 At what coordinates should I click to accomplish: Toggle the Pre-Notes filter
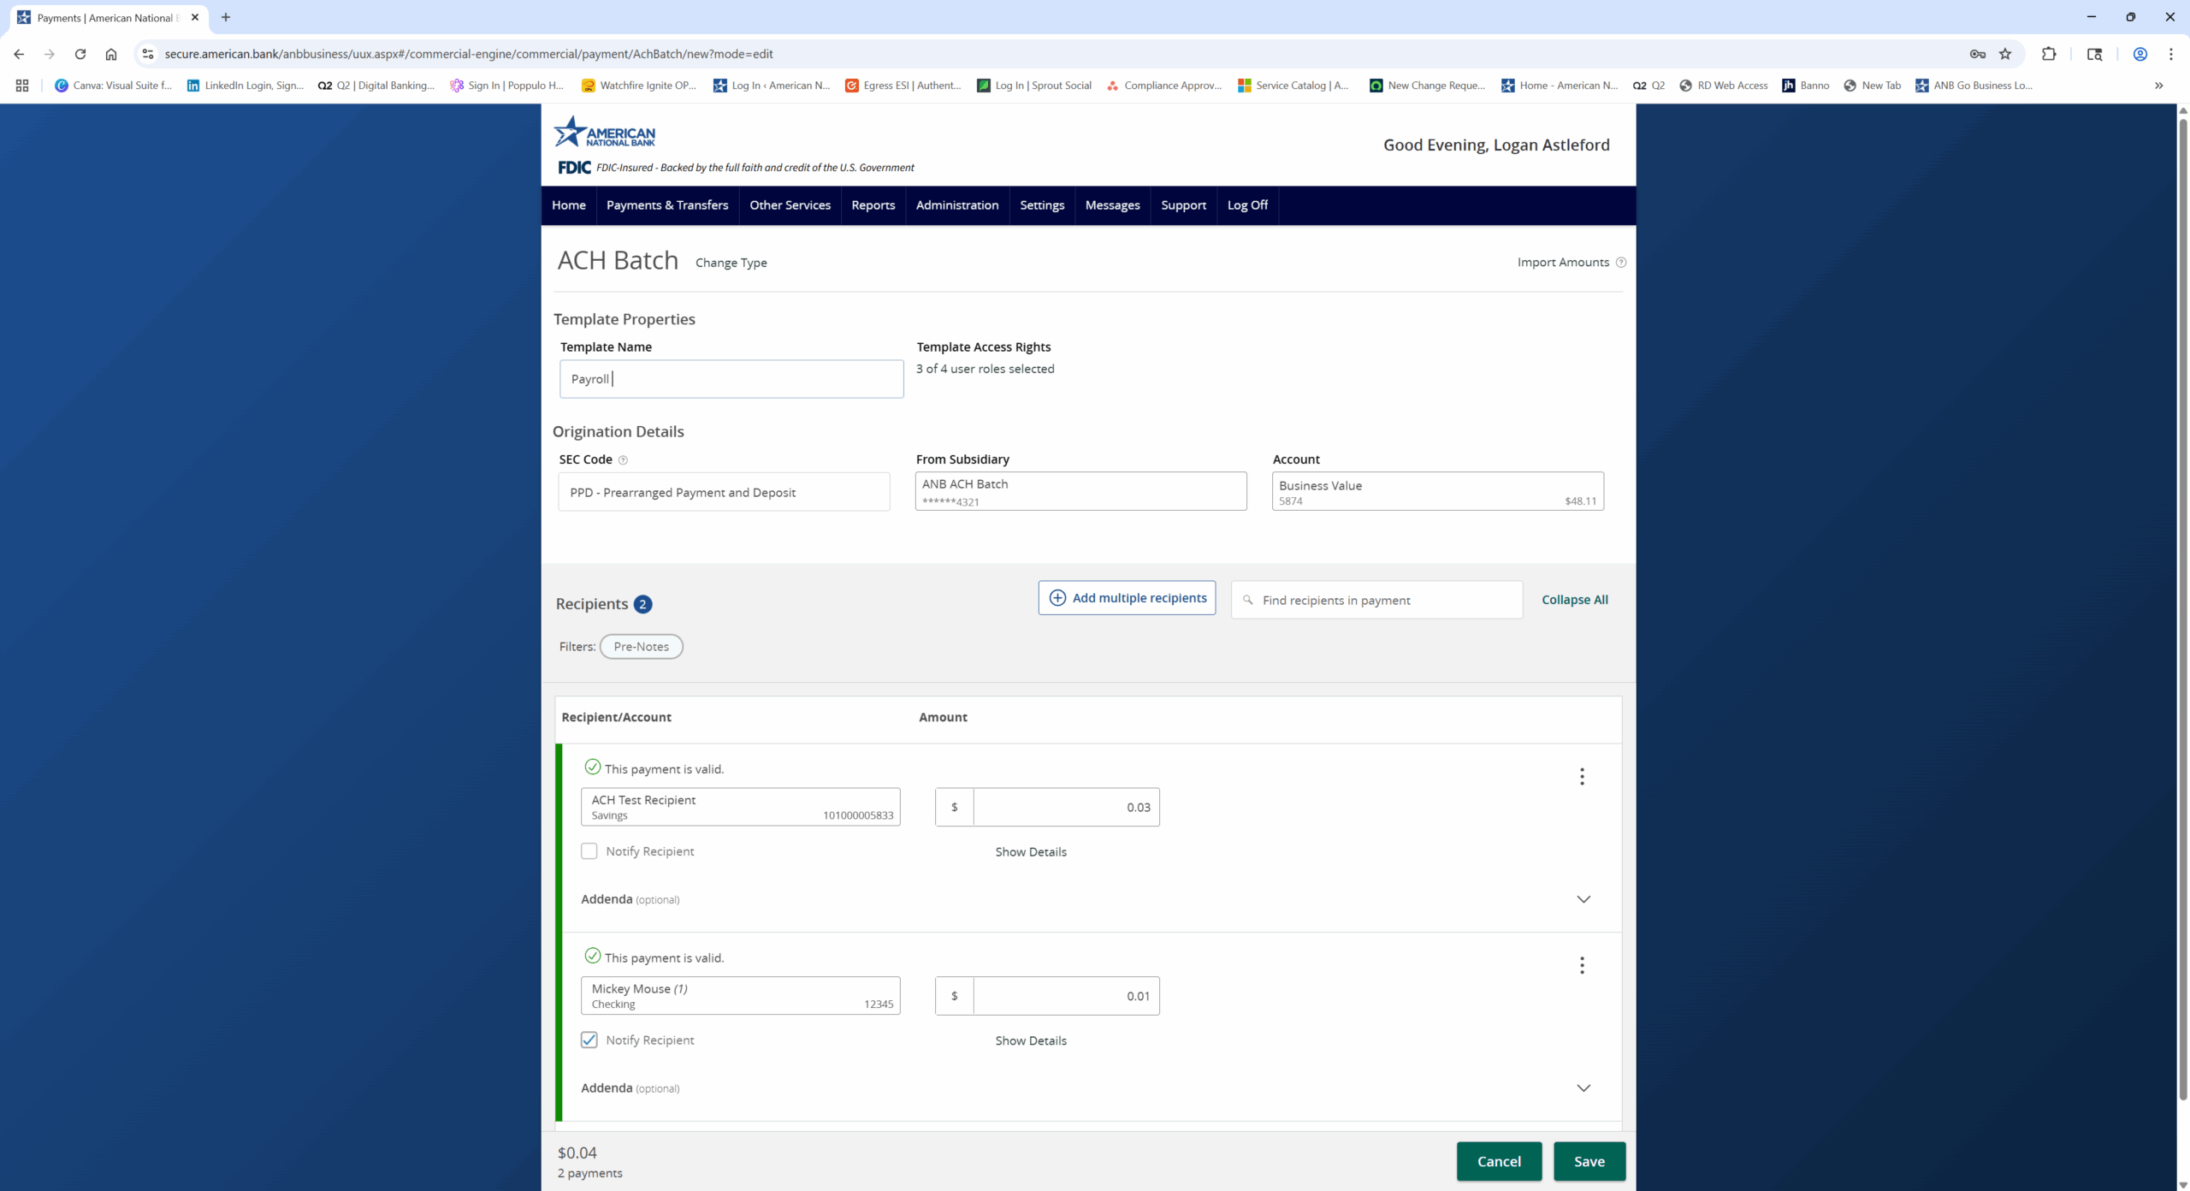(x=641, y=647)
